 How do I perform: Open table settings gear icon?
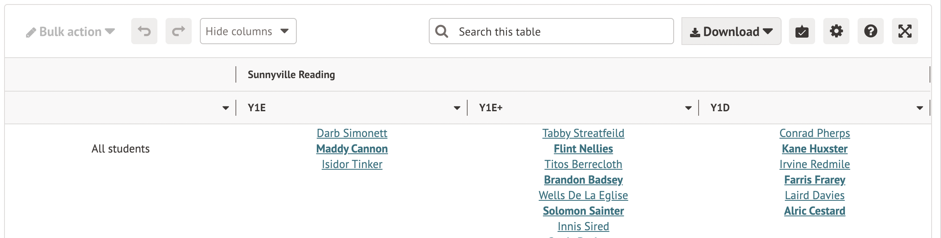(x=836, y=31)
